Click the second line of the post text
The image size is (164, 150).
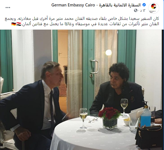(x=85, y=24)
